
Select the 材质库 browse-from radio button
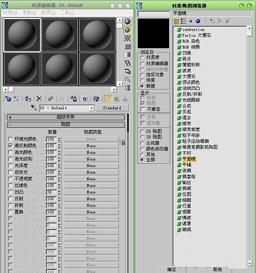pos(142,57)
